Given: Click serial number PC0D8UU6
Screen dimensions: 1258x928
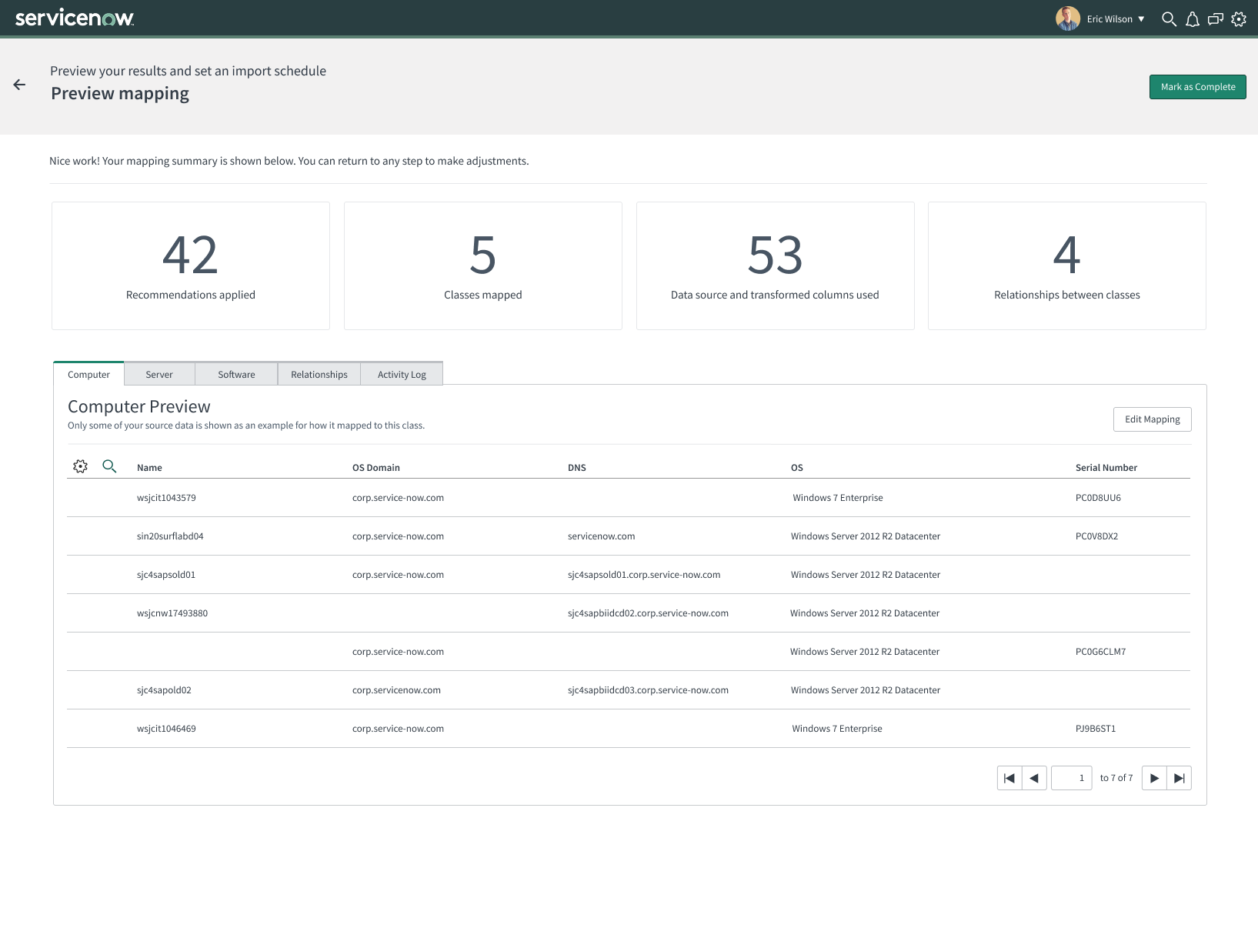Looking at the screenshot, I should (x=1098, y=498).
